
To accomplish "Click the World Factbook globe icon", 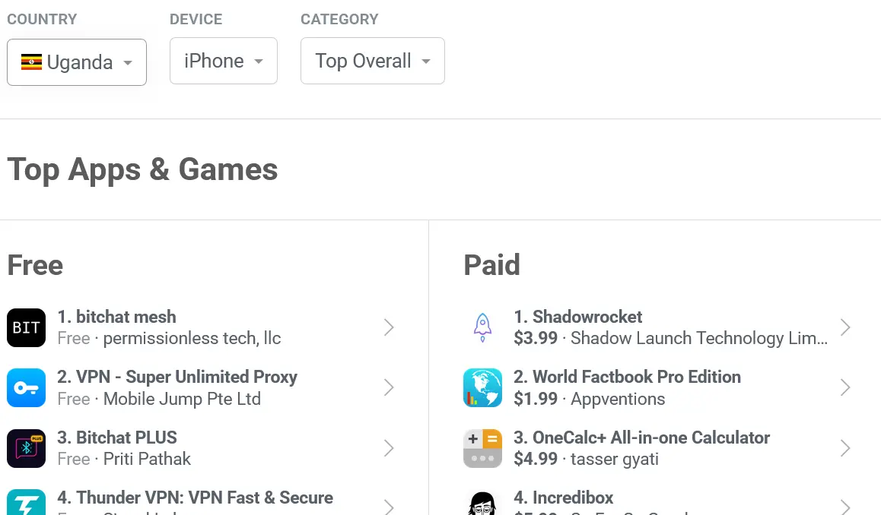I will (x=482, y=388).
